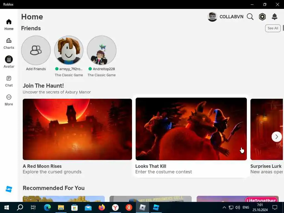This screenshot has height=213, width=284.
Task: Open the red Yandex app on taskbar
Action: [x=129, y=207]
